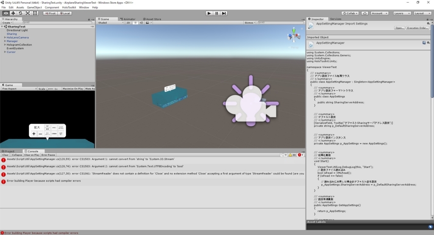This screenshot has height=235, width=434.
Task: Click the Open button in Inspector
Action: point(399,28)
